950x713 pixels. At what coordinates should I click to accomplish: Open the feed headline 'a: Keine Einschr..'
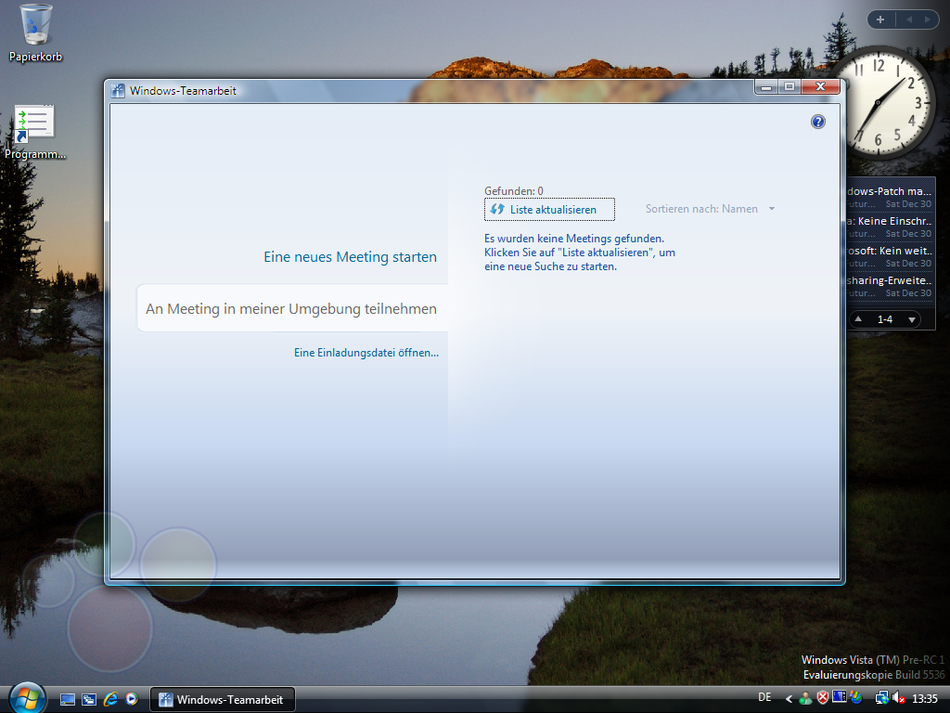[x=890, y=221]
